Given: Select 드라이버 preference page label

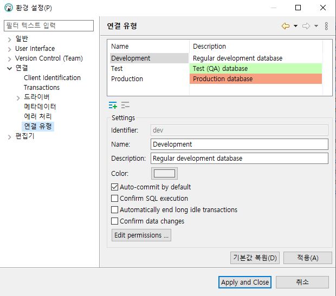Looking at the screenshot, I should [x=37, y=97].
